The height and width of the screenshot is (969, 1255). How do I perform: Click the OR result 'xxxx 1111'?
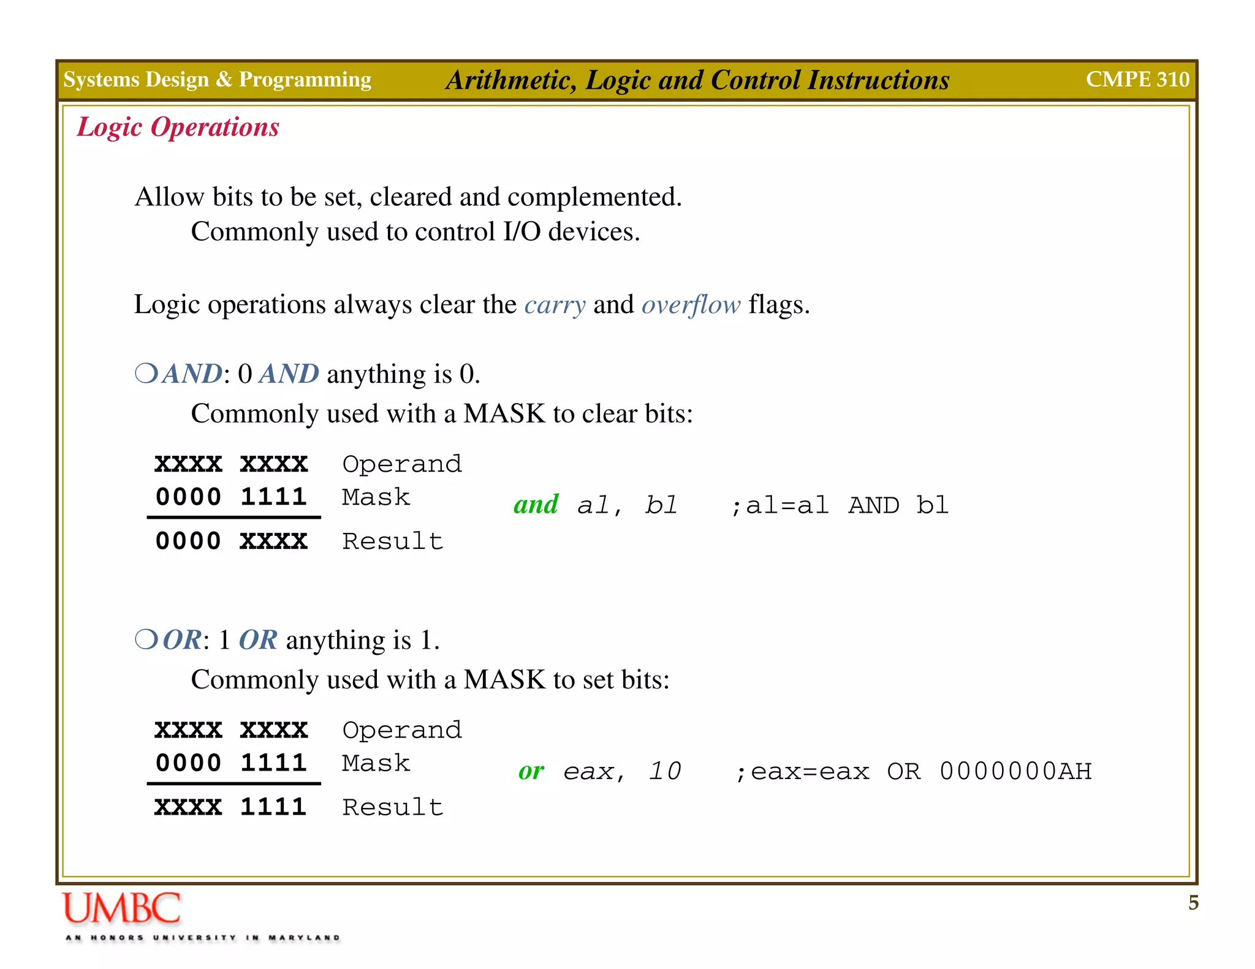(230, 807)
